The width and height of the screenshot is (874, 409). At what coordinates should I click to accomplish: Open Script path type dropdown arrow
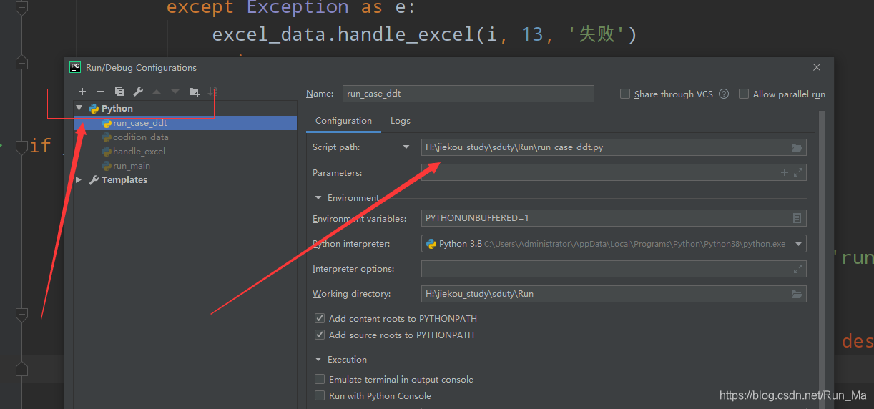pos(406,147)
